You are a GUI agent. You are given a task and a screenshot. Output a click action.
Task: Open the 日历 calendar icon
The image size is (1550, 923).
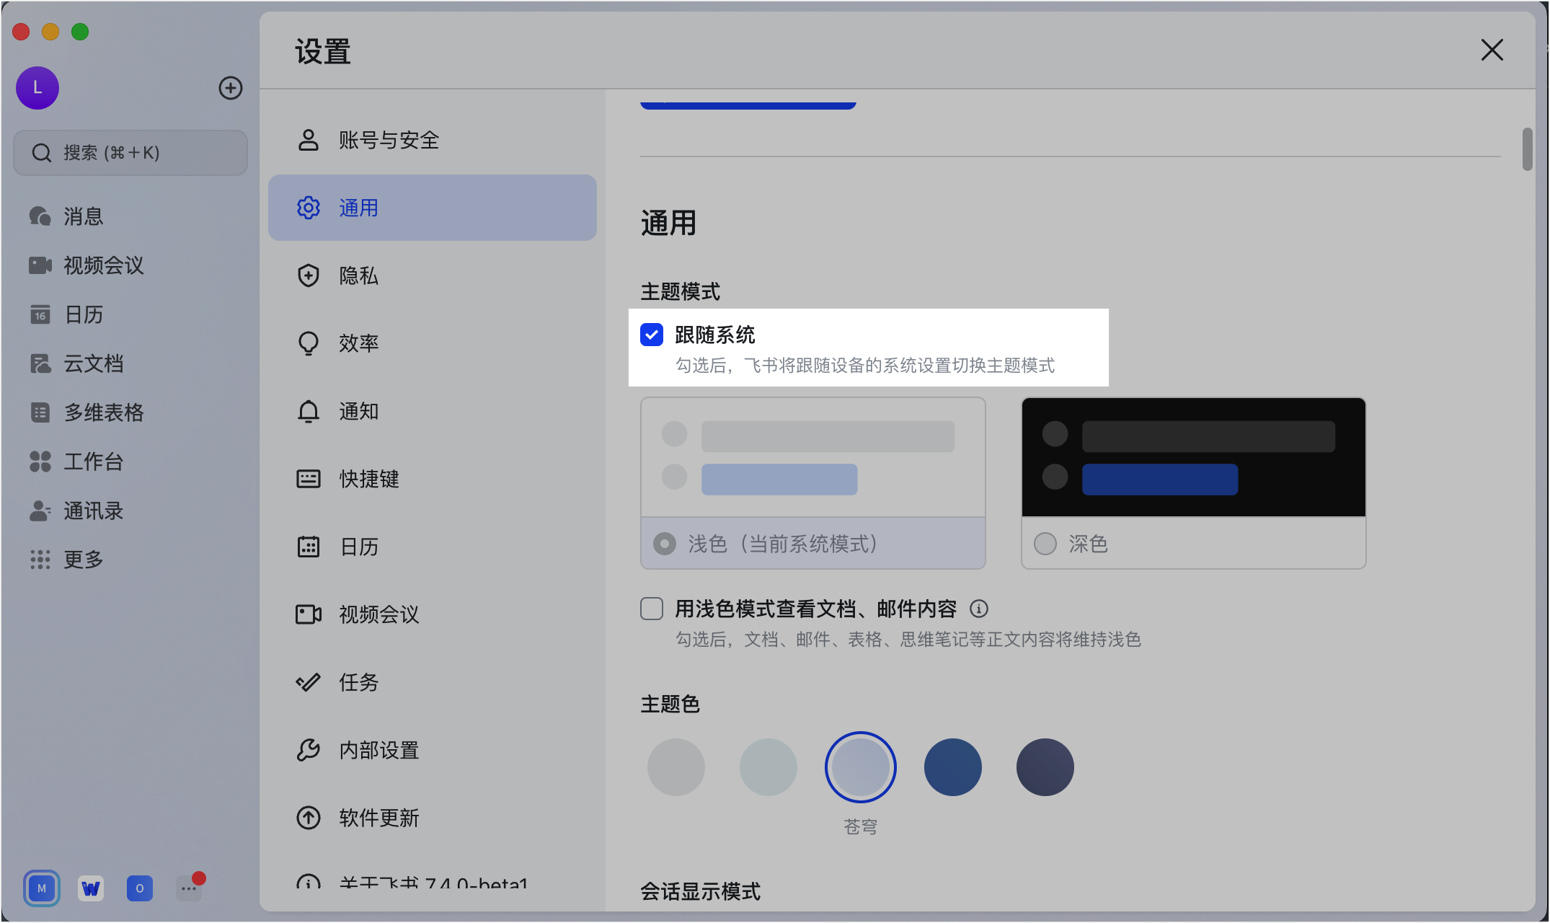82,314
